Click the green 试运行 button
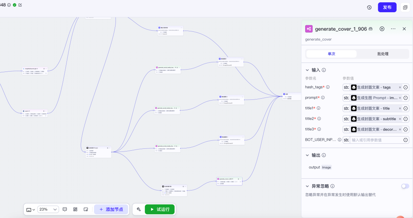 pos(159,210)
